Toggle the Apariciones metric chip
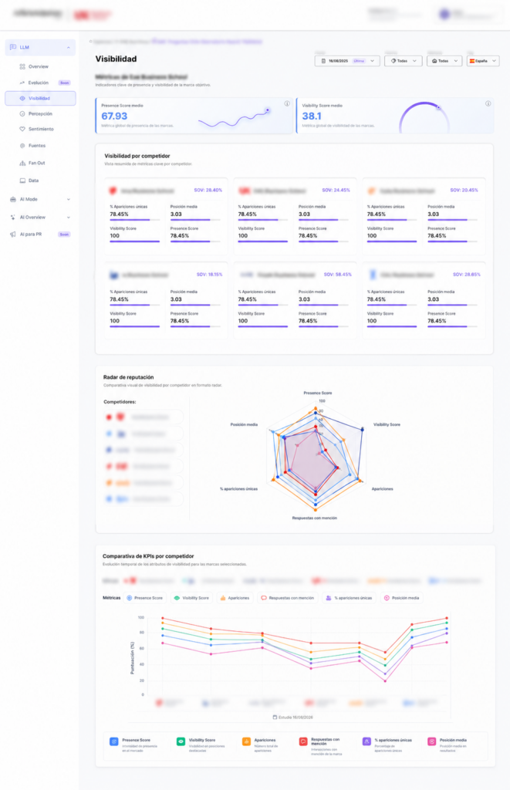The height and width of the screenshot is (790, 510). pos(235,598)
